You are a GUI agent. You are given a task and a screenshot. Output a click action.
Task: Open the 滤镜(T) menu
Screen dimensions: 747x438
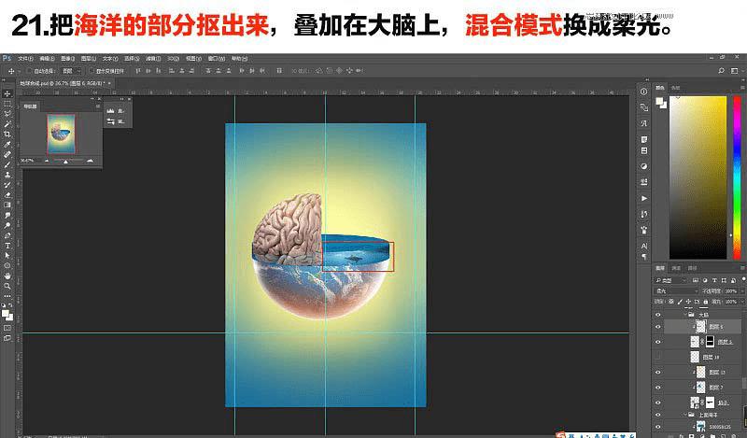tap(152, 59)
